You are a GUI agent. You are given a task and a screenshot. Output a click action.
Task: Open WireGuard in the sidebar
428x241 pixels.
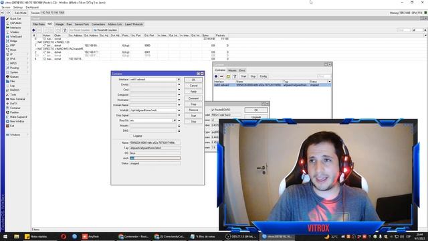point(16,36)
